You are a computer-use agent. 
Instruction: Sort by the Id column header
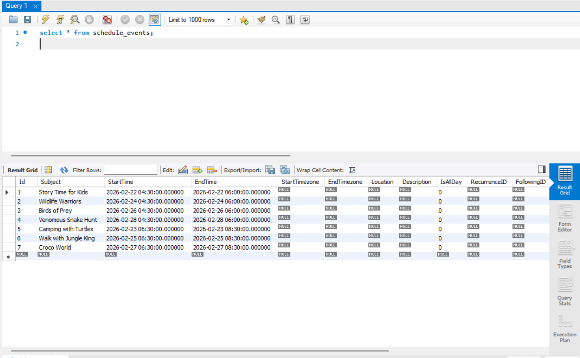click(26, 182)
